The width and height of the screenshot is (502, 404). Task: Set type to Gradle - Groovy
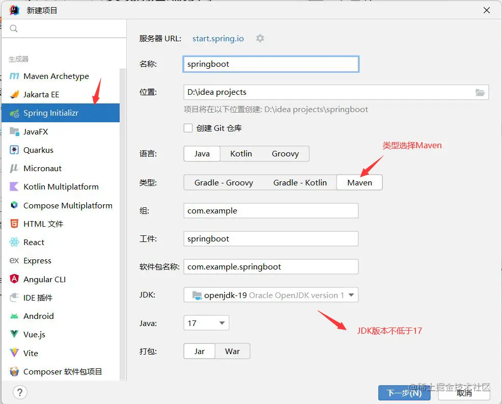pyautogui.click(x=224, y=182)
